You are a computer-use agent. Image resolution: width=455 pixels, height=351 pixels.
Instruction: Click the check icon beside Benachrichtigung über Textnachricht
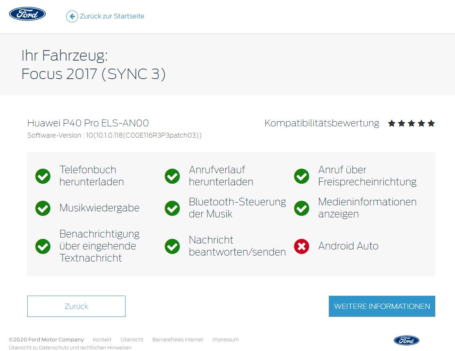tap(43, 246)
